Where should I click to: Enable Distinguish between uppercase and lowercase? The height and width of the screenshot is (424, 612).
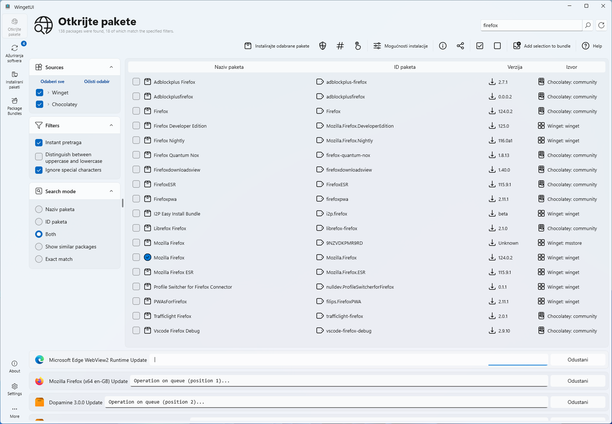39,157
